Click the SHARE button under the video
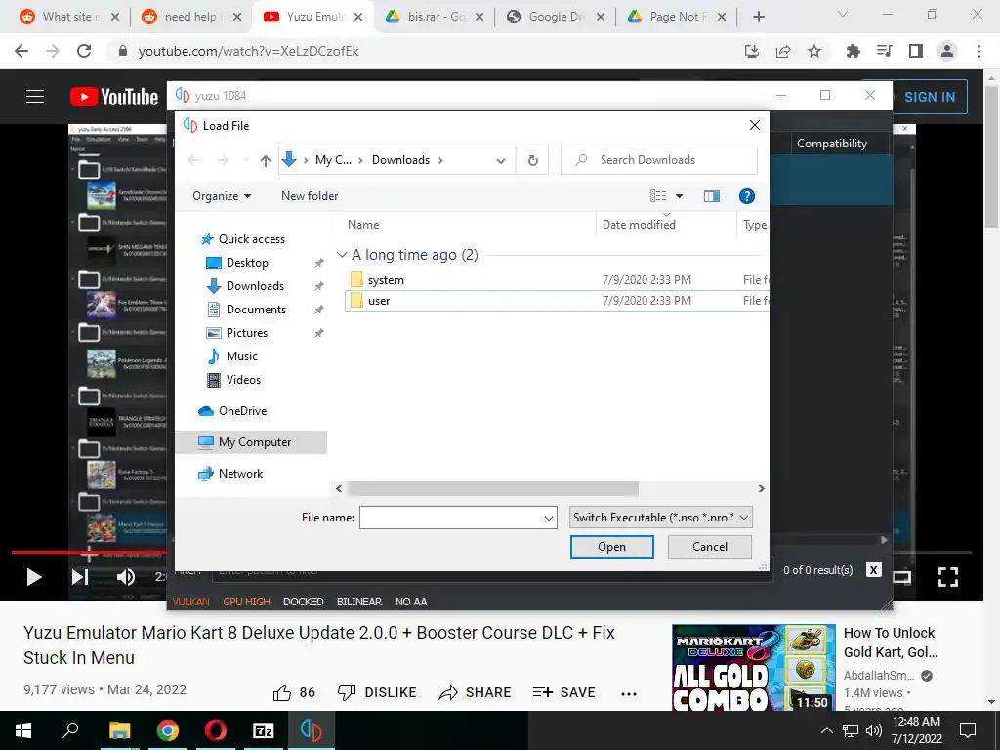Image resolution: width=1000 pixels, height=750 pixels. (476, 693)
